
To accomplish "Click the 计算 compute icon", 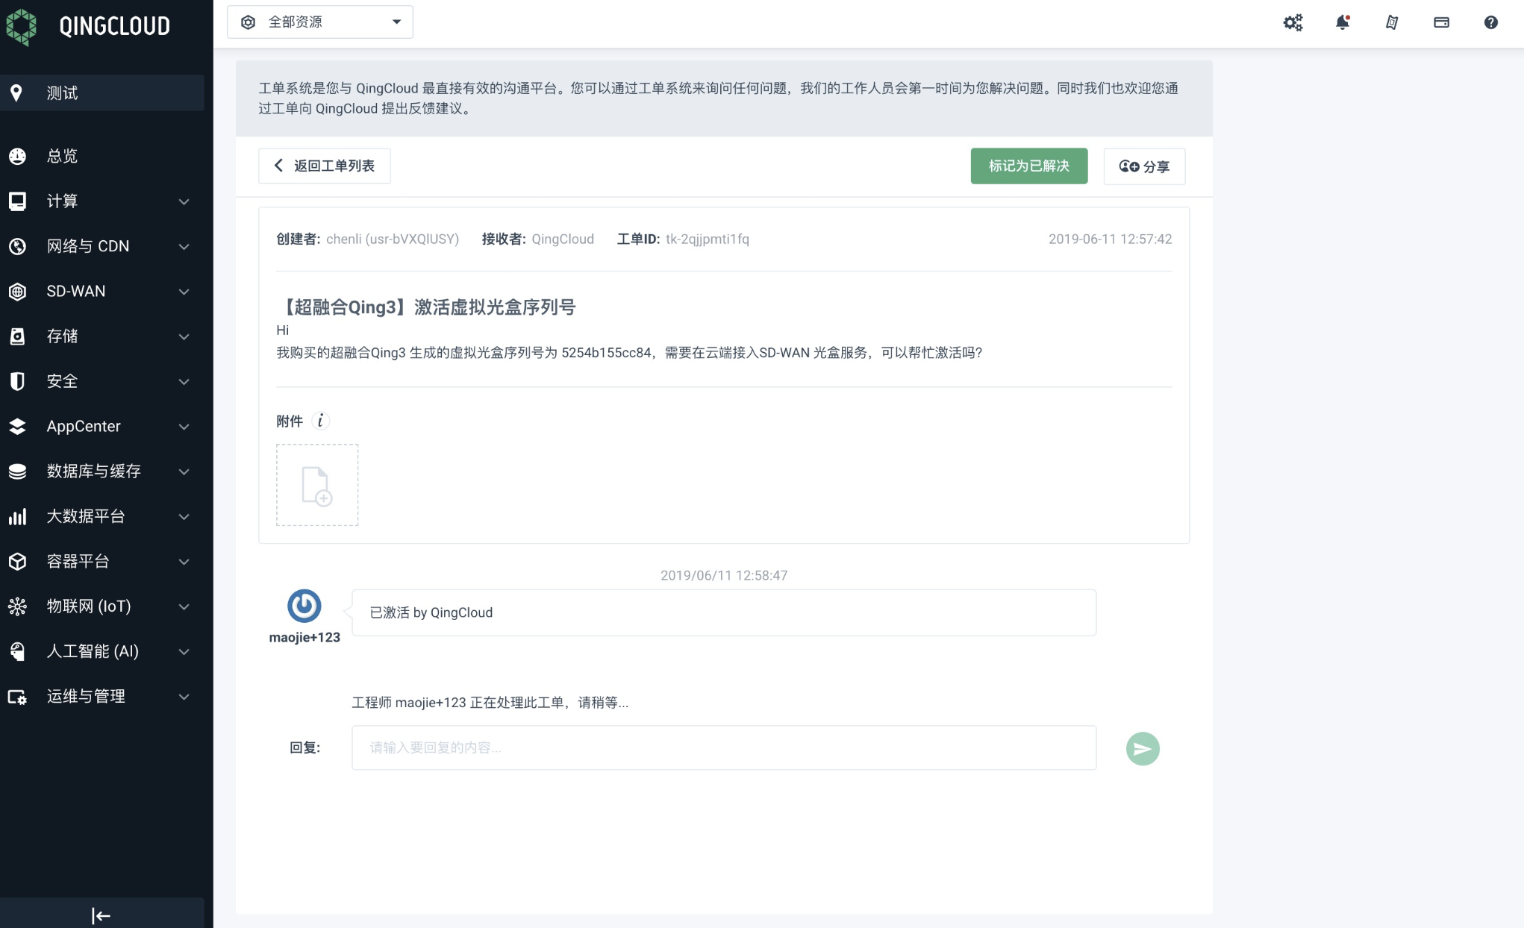I will (17, 201).
